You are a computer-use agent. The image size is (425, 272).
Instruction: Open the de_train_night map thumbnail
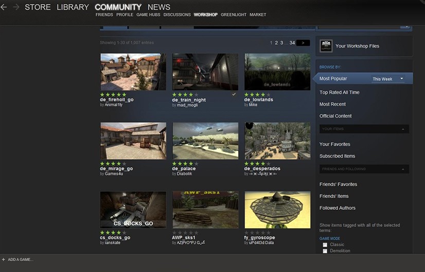[x=205, y=72]
